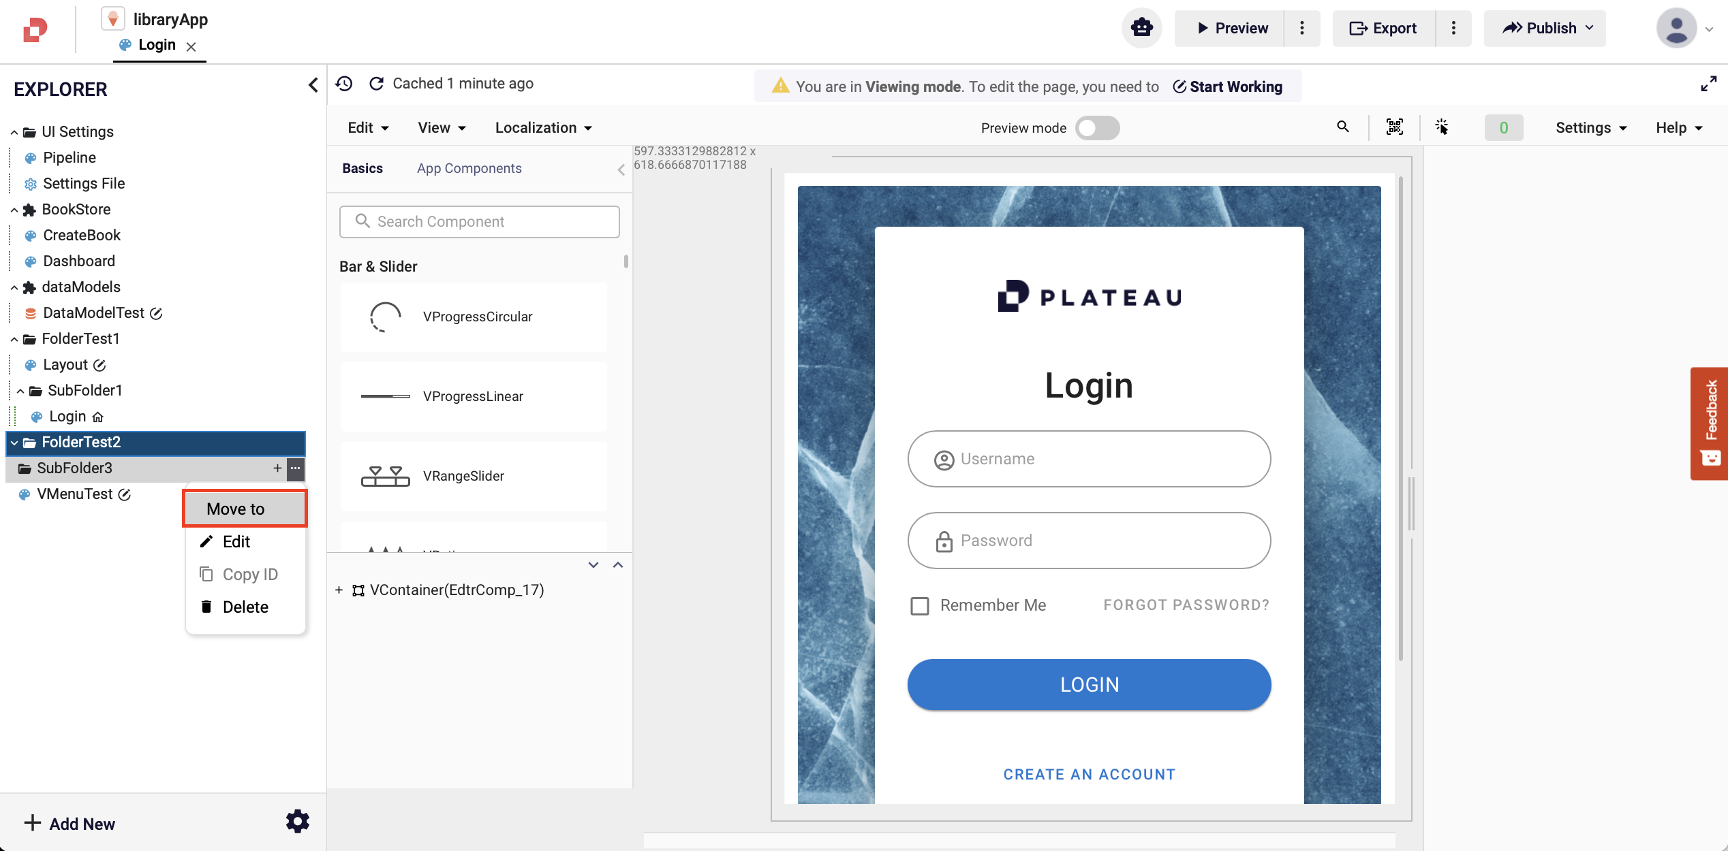Click the search magnifier icon in toolbar

(1342, 127)
